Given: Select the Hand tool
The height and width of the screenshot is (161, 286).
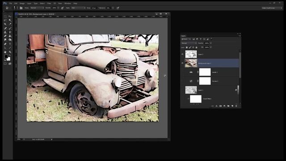Looking at the screenshot, I should (x=5, y=52).
